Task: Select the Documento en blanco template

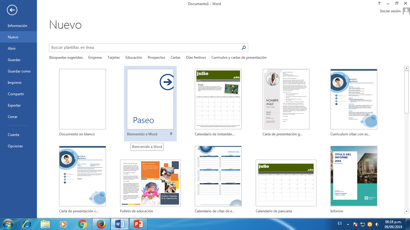Action: tap(83, 99)
